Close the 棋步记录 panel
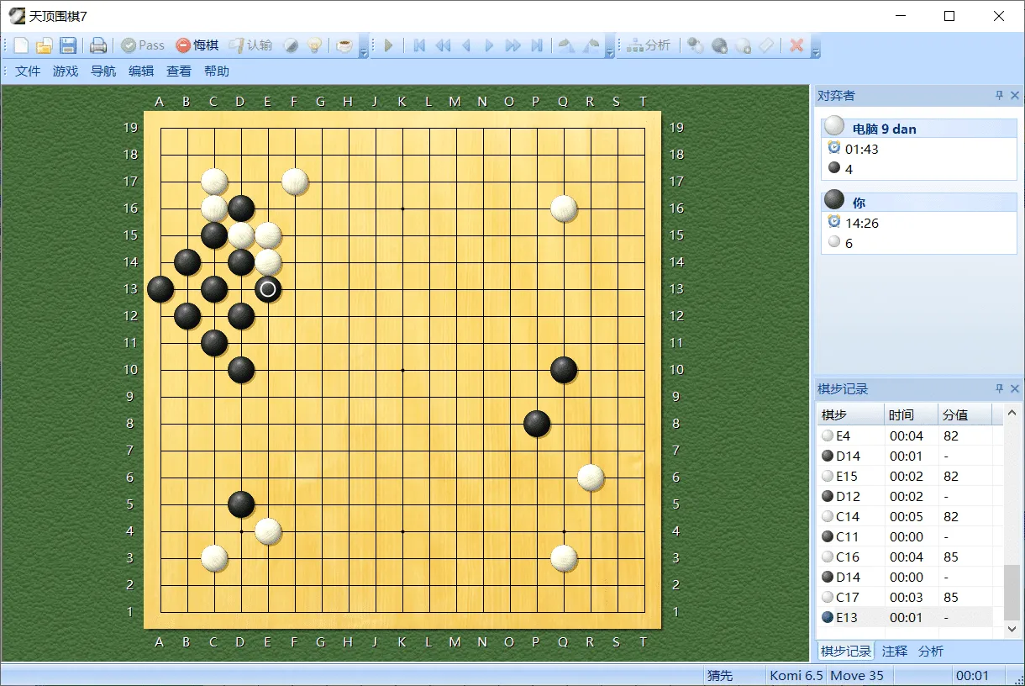Image resolution: width=1025 pixels, height=686 pixels. (1015, 389)
